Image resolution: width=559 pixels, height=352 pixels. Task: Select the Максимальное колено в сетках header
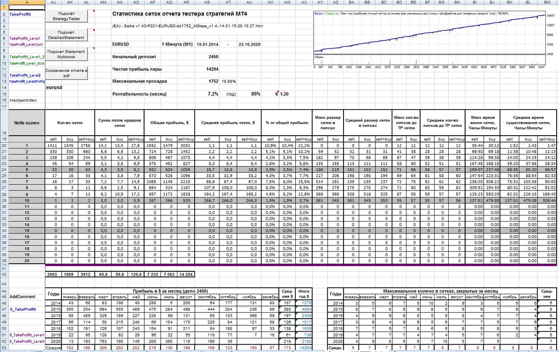(x=440, y=291)
